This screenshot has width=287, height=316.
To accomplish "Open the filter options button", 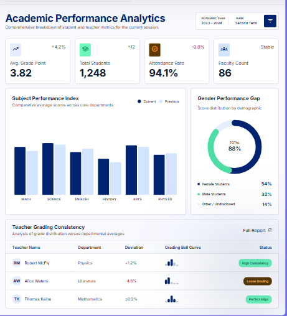I will point(270,21).
